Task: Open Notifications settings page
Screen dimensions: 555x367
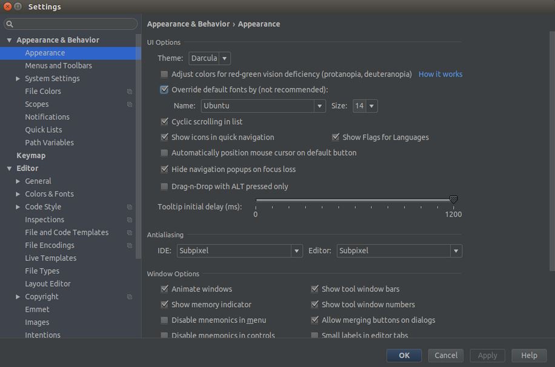Action: (47, 117)
